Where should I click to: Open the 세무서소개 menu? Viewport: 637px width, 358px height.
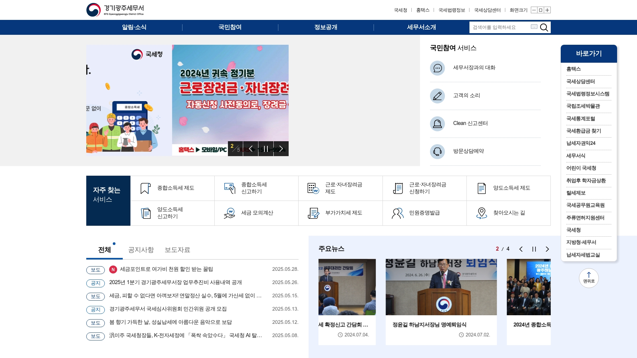[x=421, y=28]
